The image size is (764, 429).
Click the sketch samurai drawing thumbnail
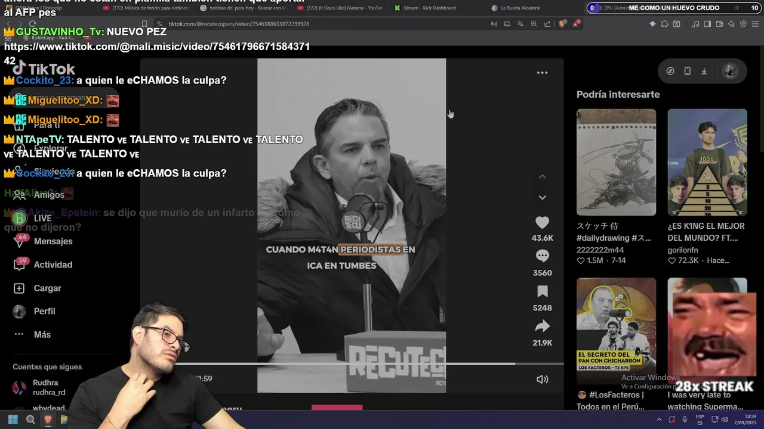coord(616,162)
